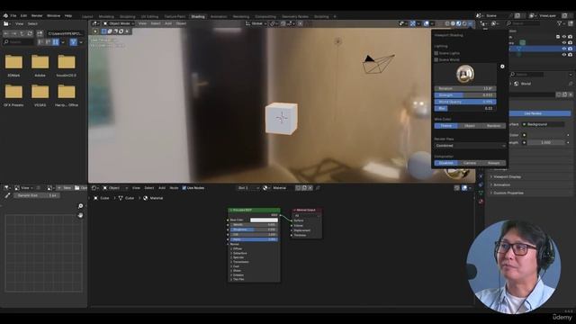Open HDRI preferences gear icon
Screen dimensions: 576x324
(502, 67)
